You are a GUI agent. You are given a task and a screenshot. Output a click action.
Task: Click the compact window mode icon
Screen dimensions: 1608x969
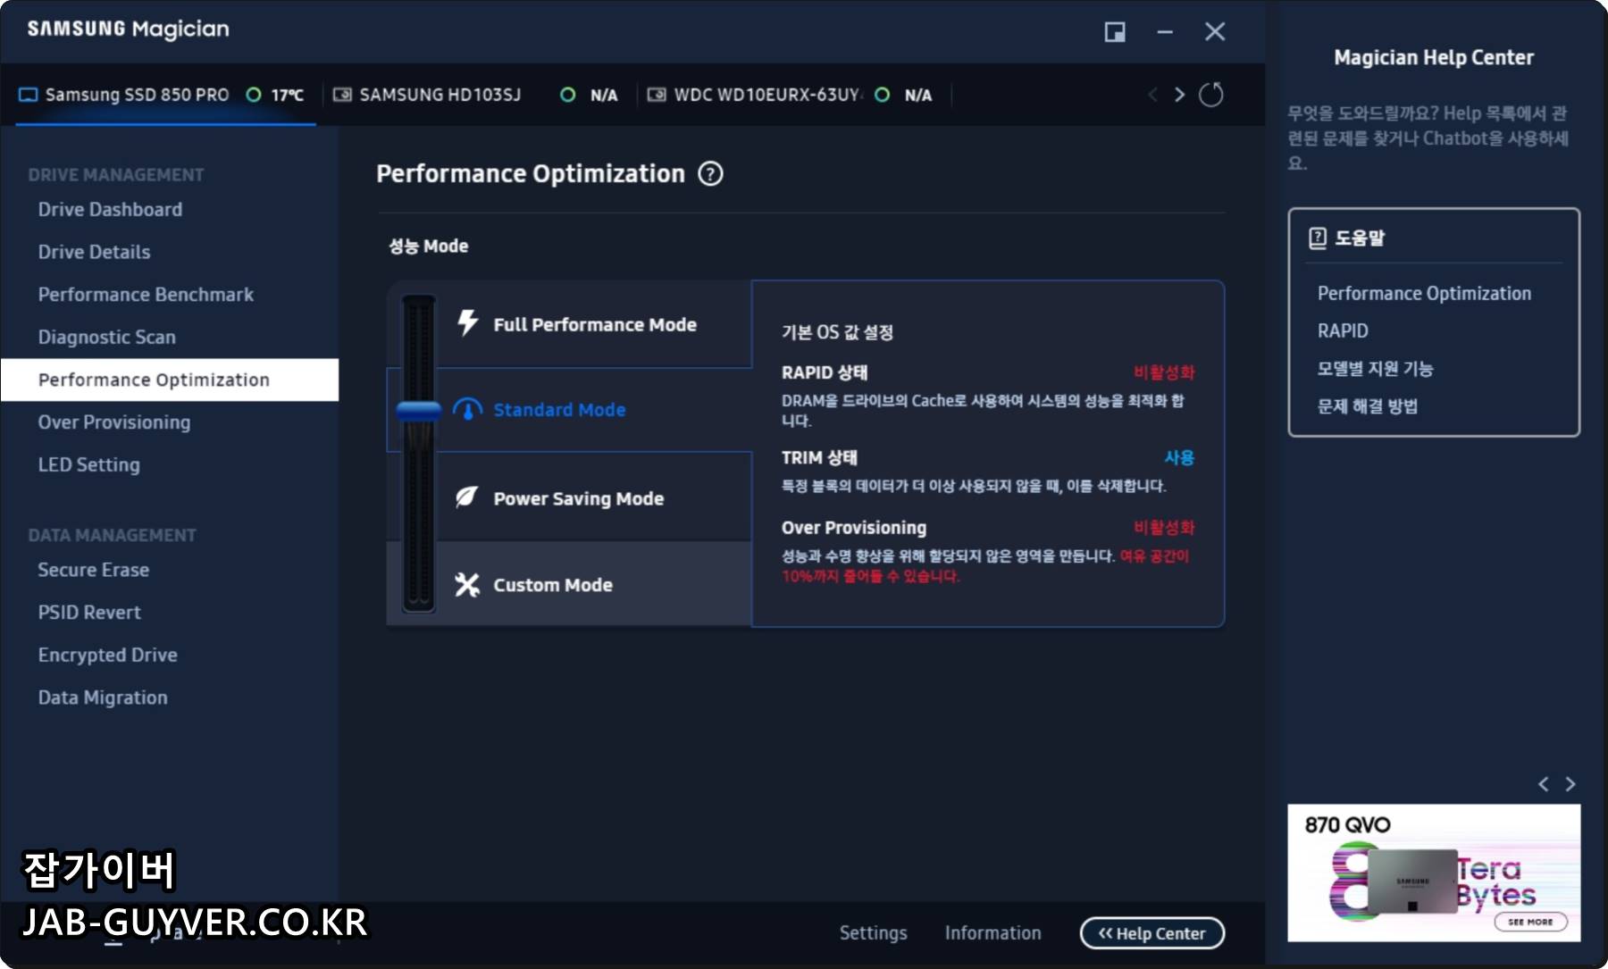[x=1115, y=32]
